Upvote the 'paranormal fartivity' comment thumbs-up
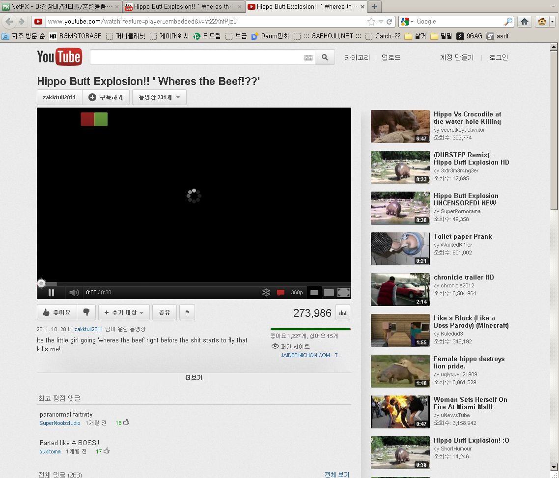The height and width of the screenshot is (478, 559). coord(126,422)
